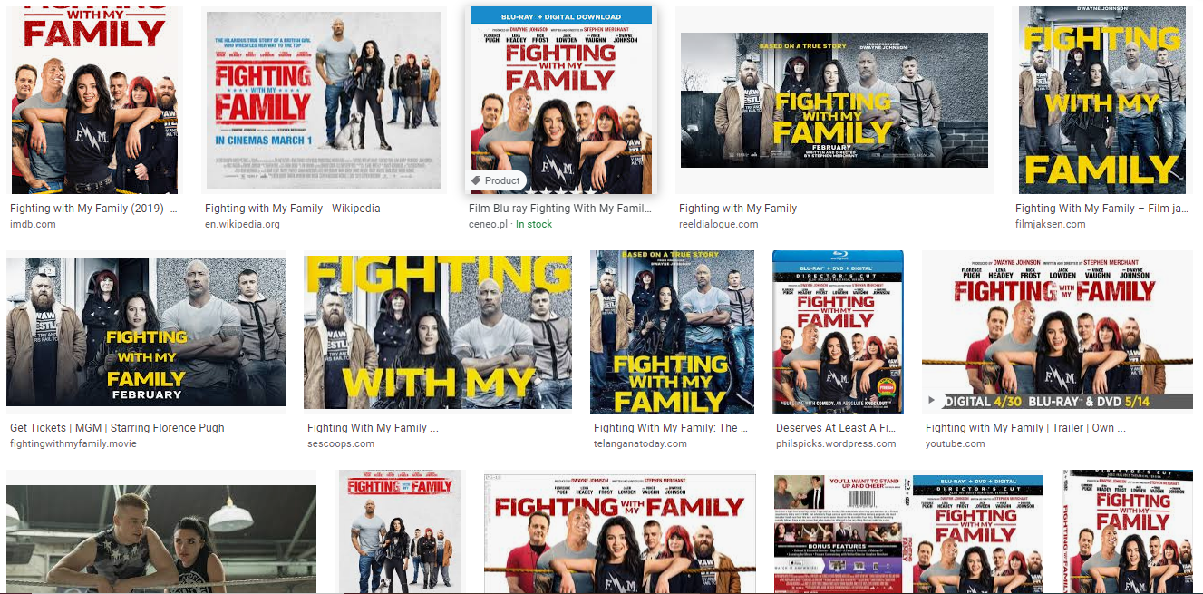Click the 'Get Tickets | MGM | Starring Florence Pugh' link
Viewport: 1203px width, 594px height.
[117, 428]
